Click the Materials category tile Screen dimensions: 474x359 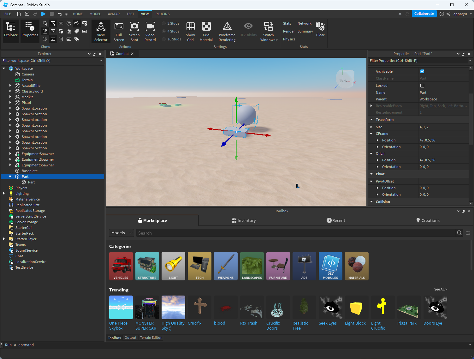pyautogui.click(x=357, y=266)
